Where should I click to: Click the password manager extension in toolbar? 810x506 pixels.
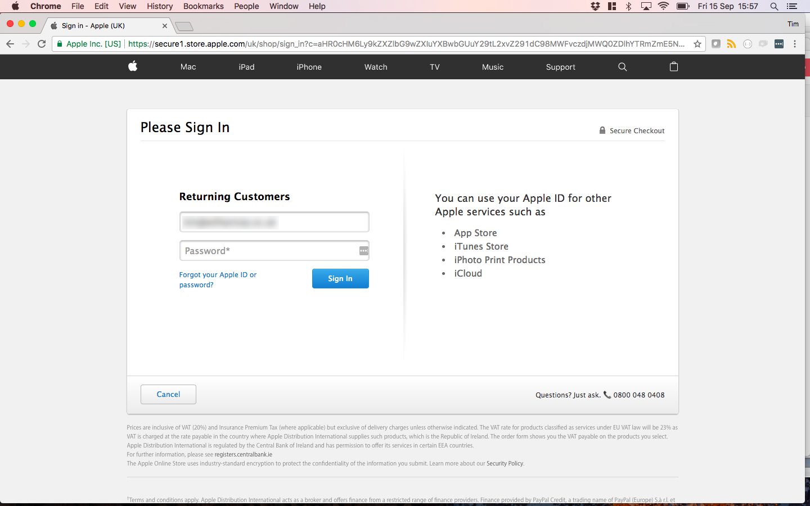[x=779, y=44]
